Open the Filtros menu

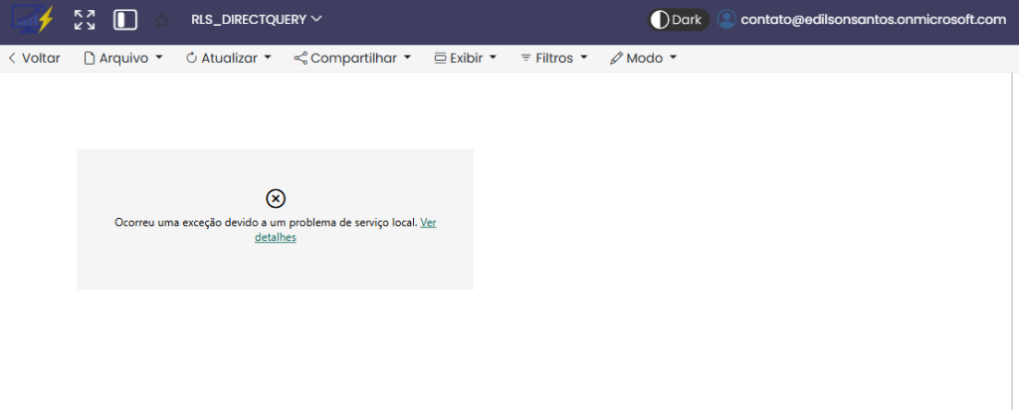tap(553, 58)
